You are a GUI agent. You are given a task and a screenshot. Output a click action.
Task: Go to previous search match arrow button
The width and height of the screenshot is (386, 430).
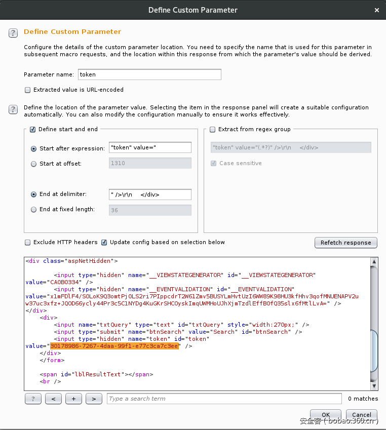[53, 399]
